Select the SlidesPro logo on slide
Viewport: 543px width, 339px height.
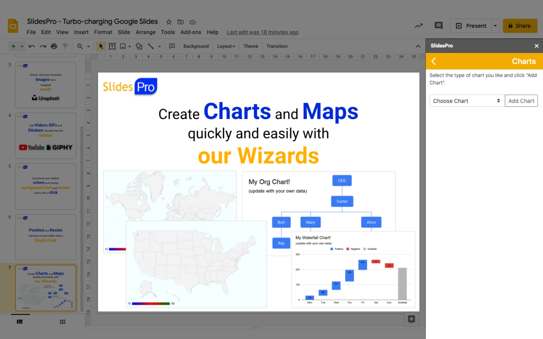pyautogui.click(x=130, y=86)
